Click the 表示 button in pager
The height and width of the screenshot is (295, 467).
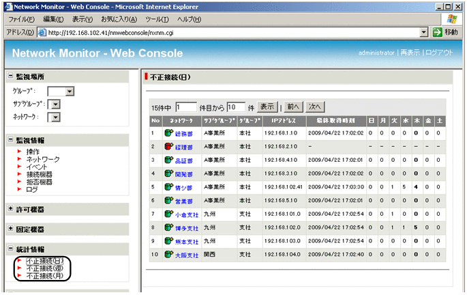[267, 107]
